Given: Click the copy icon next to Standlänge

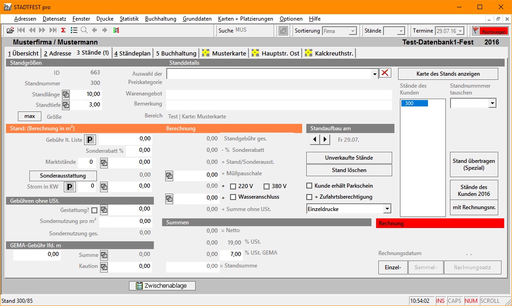Looking at the screenshot, I should click(x=66, y=94).
